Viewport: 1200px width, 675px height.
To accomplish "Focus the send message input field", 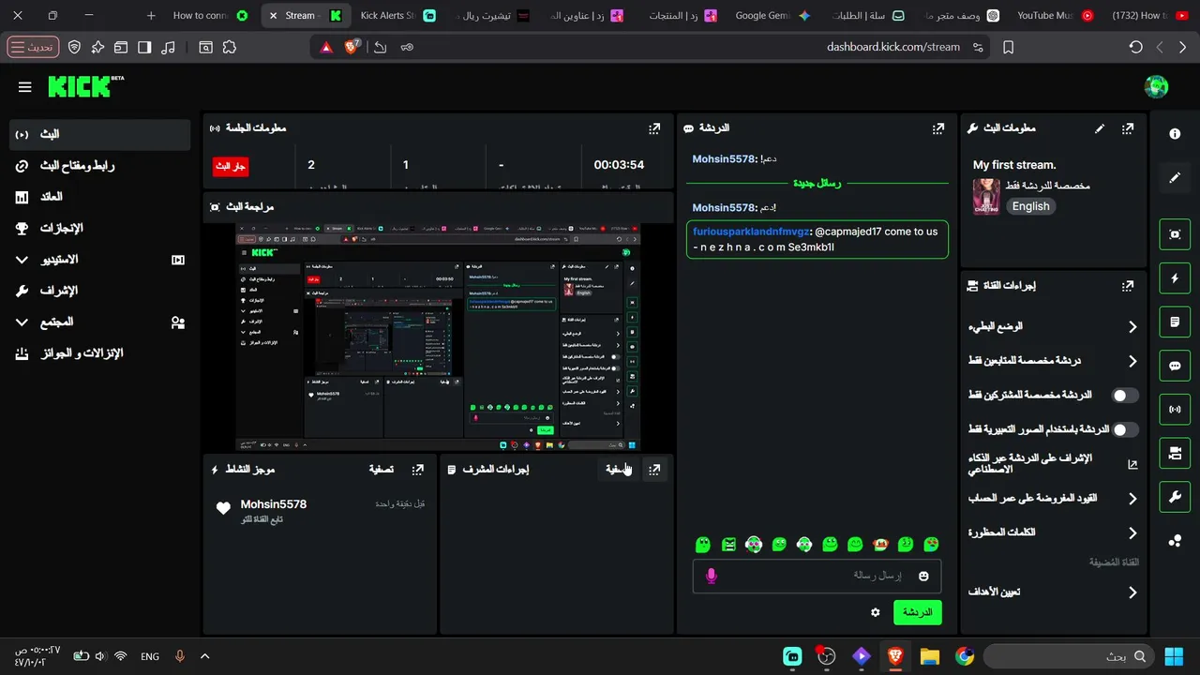I will point(817,576).
